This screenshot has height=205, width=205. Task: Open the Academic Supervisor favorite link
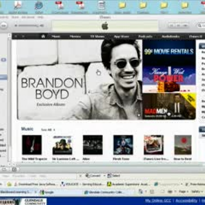pos(128,184)
